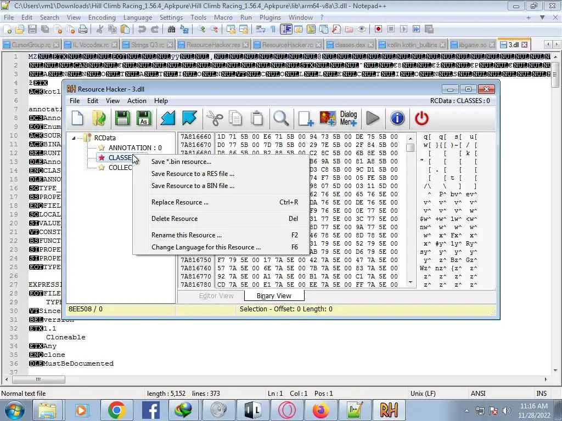Click red power Exit icon
The image size is (562, 421).
421,118
